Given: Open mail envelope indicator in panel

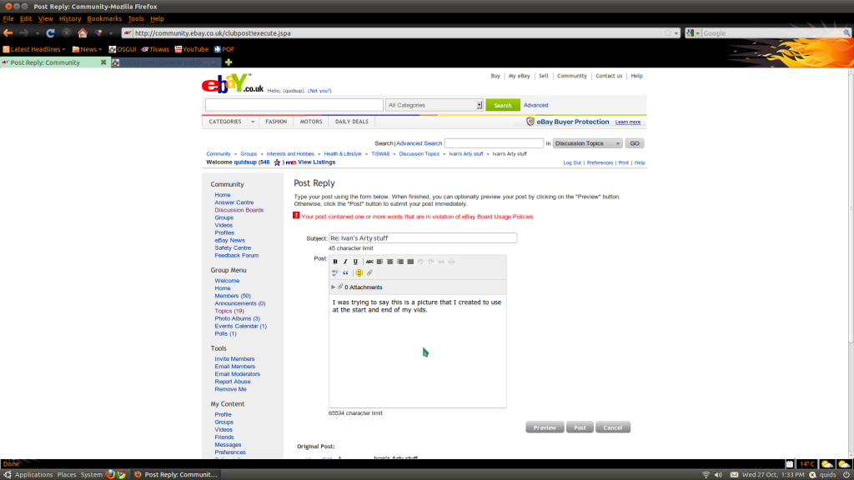Looking at the screenshot, I should pos(734,474).
